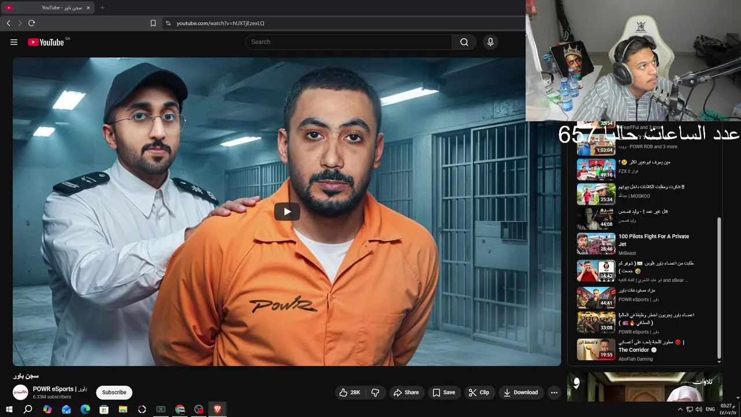
Task: Open the 44:08 suggested video thumbnail
Action: (596, 219)
